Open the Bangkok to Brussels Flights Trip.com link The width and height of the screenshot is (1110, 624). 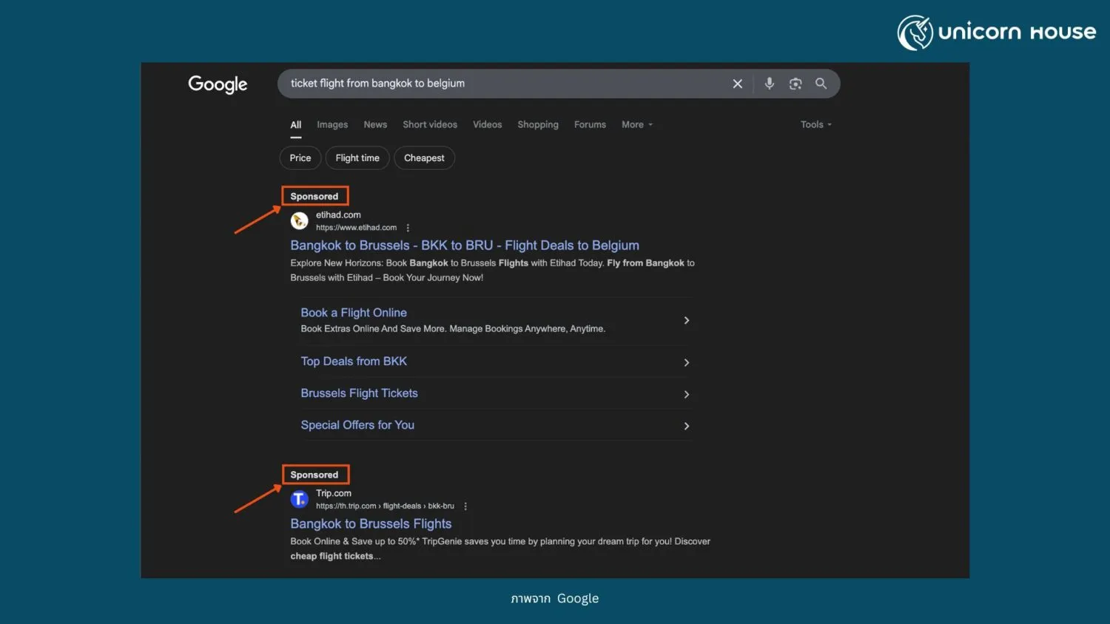point(371,523)
